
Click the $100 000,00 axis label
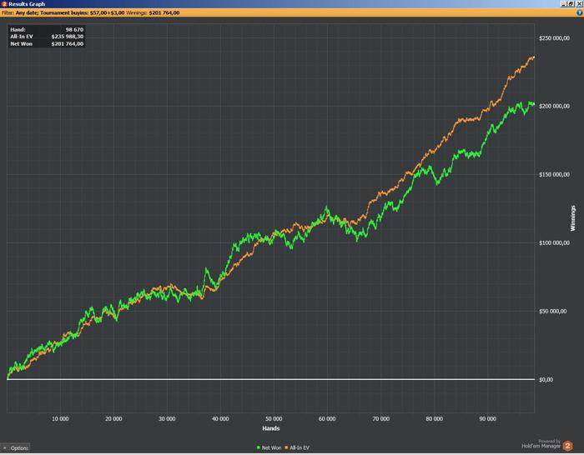(554, 243)
